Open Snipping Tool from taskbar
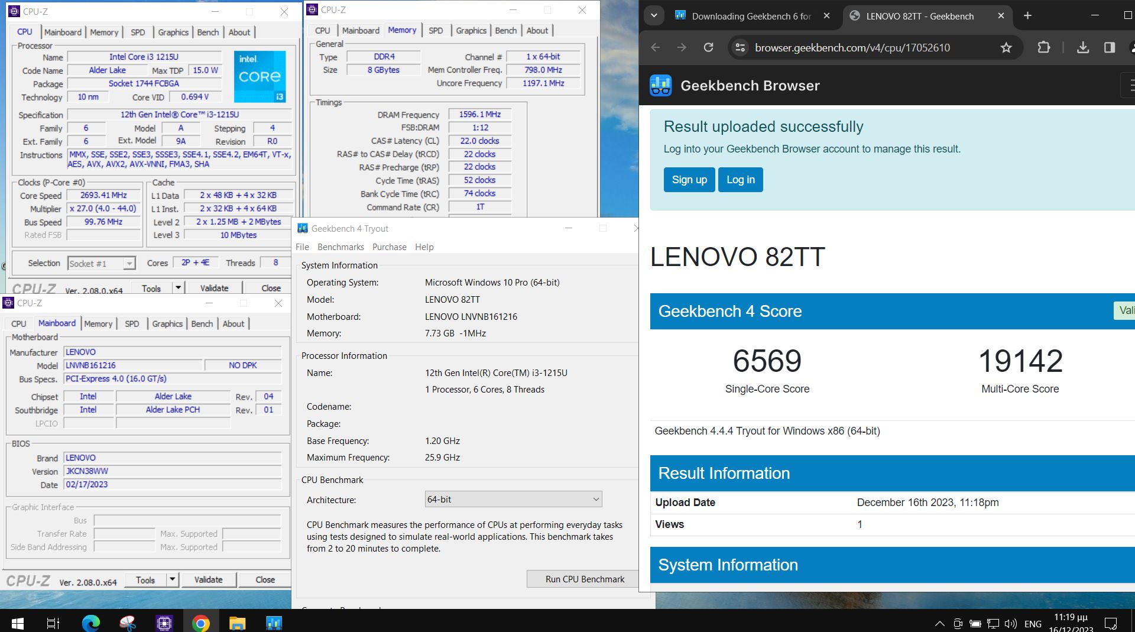Image resolution: width=1135 pixels, height=632 pixels. (127, 623)
